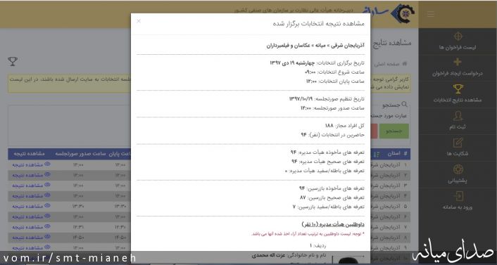Open the sidebar trophy icon مشاهده نتایج انتخابات
The width and height of the screenshot is (497, 265).
point(458,89)
